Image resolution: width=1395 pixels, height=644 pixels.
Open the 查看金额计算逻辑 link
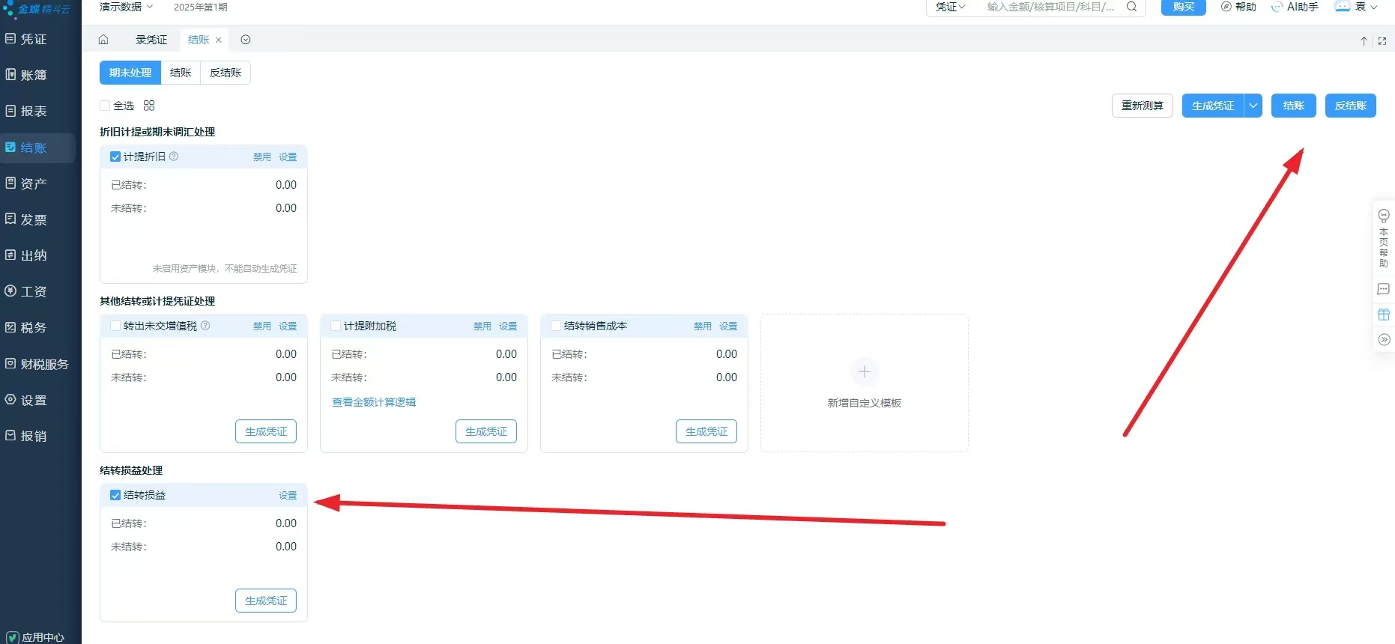pos(373,402)
